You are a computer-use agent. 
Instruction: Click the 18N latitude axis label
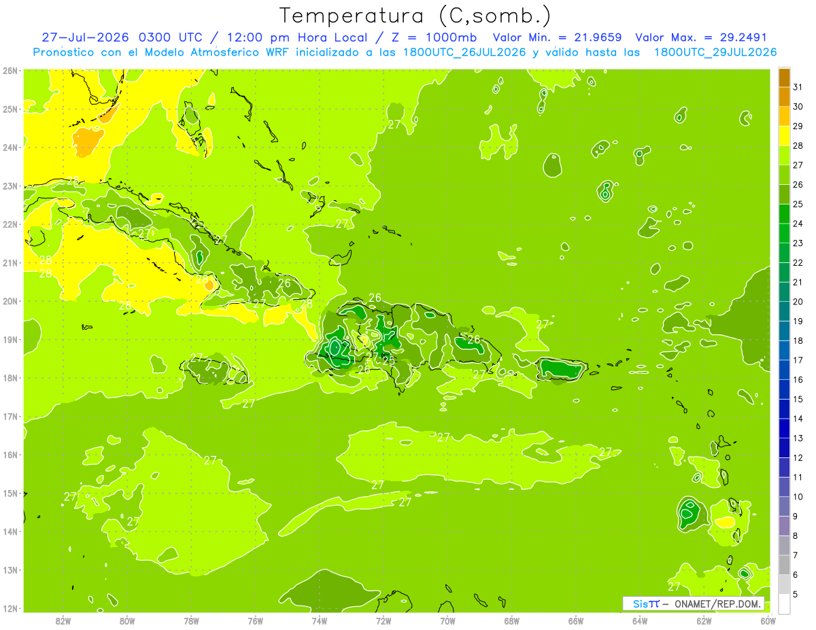click(x=10, y=378)
